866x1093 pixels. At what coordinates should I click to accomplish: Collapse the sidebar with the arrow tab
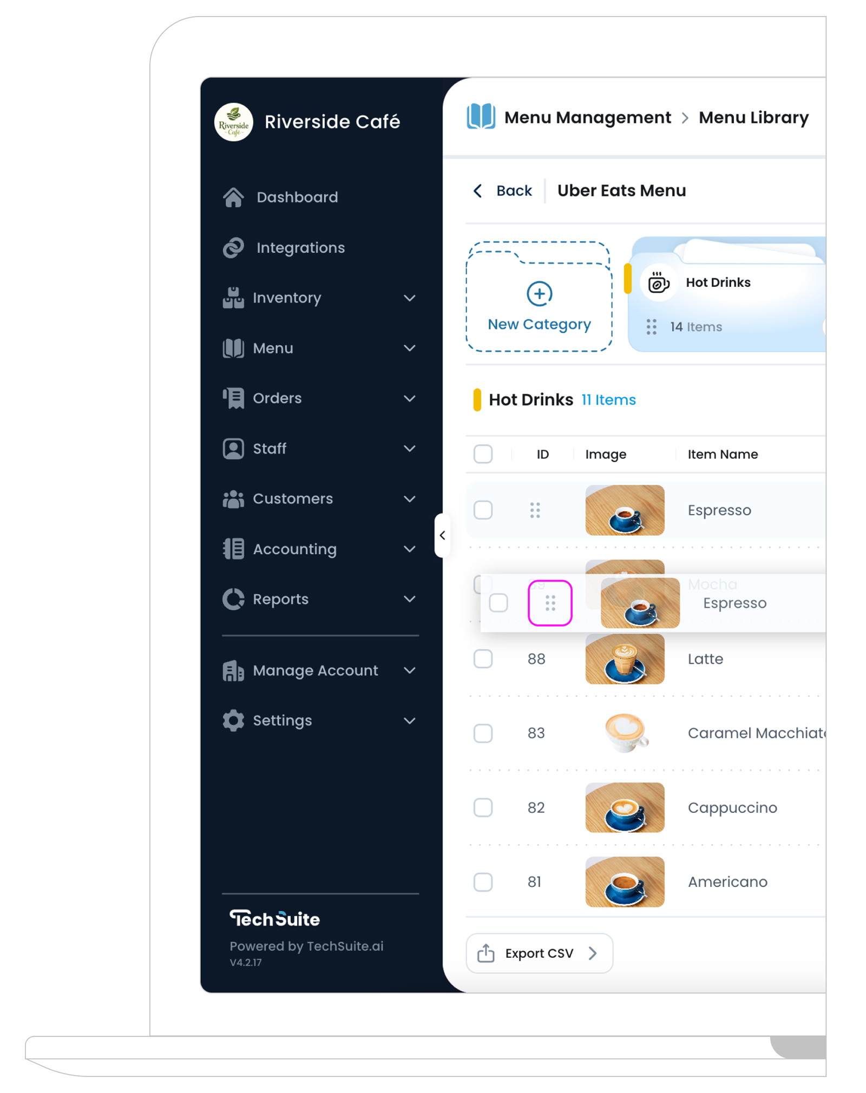[x=442, y=535]
